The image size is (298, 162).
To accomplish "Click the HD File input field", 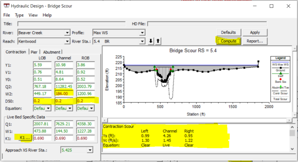I will point(207,24).
